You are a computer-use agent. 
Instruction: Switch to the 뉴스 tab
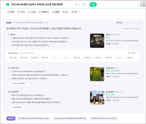66,12
